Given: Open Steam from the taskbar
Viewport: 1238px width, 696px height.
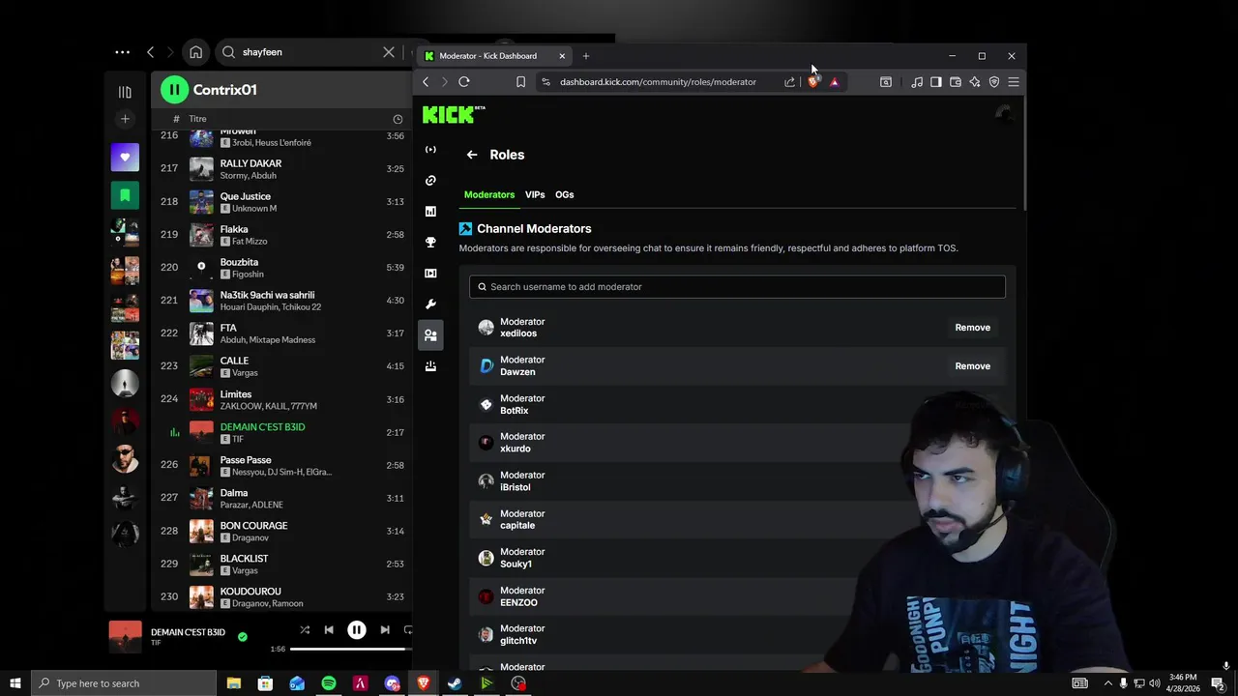Looking at the screenshot, I should (455, 683).
